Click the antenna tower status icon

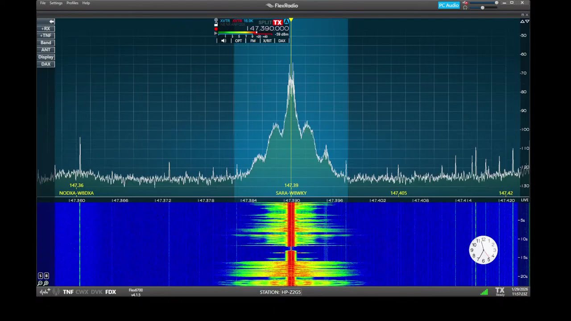[56, 292]
